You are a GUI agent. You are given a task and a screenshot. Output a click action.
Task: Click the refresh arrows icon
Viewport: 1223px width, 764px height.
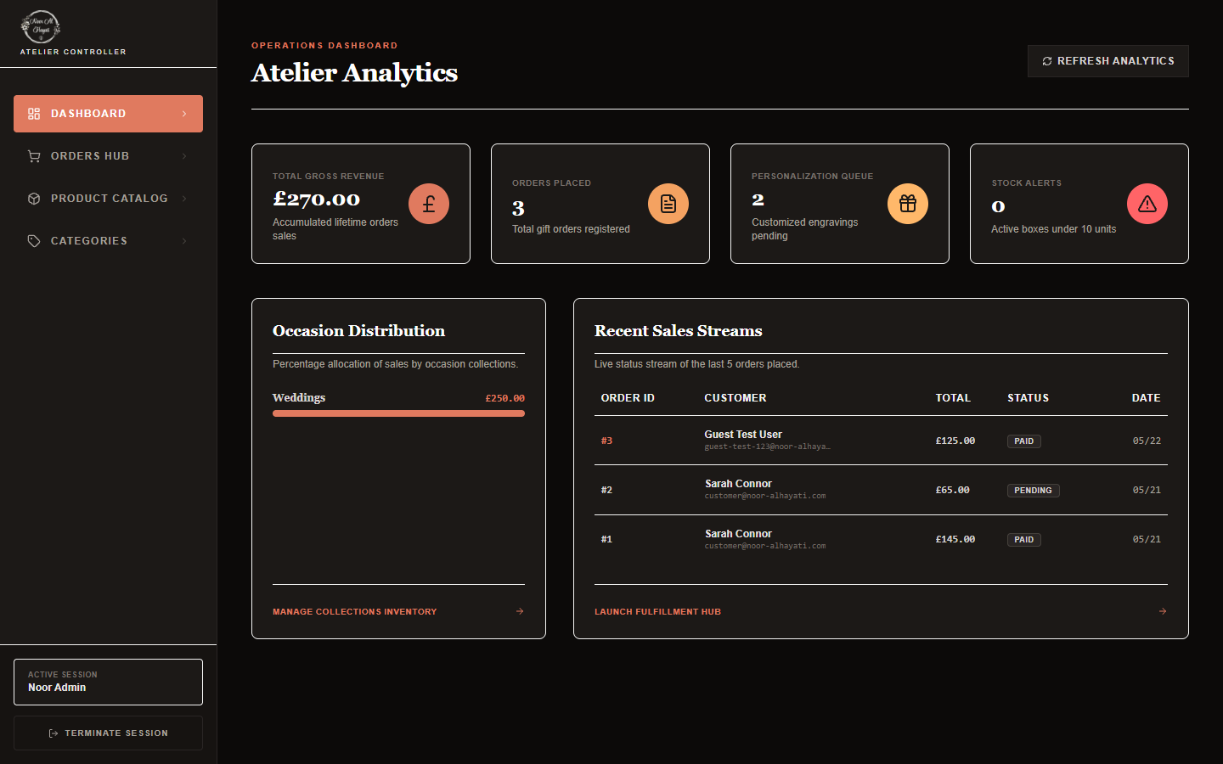click(x=1047, y=61)
